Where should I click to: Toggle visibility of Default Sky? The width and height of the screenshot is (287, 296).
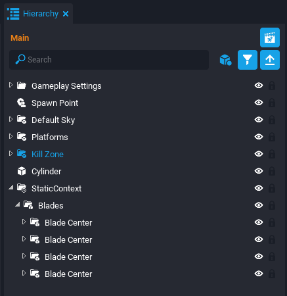pyautogui.click(x=259, y=120)
